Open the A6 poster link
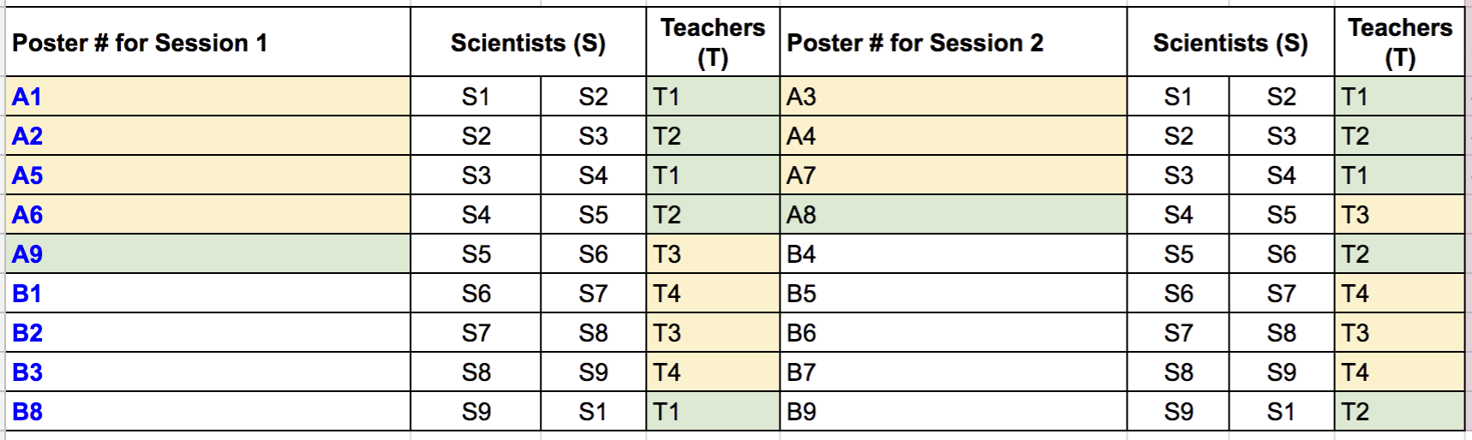Image resolution: width=1472 pixels, height=440 pixels. coord(27,215)
